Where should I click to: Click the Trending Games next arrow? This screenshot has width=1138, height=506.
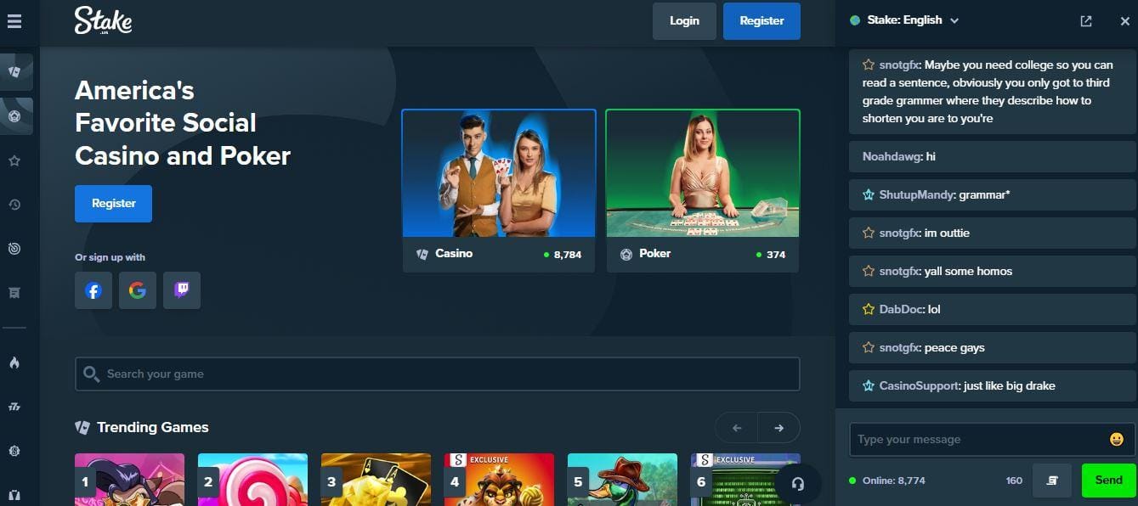point(778,428)
